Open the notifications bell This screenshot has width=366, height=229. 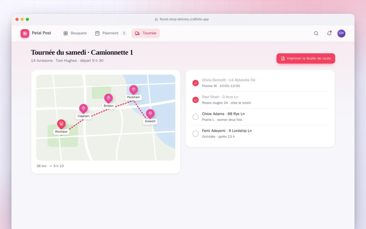coord(329,33)
